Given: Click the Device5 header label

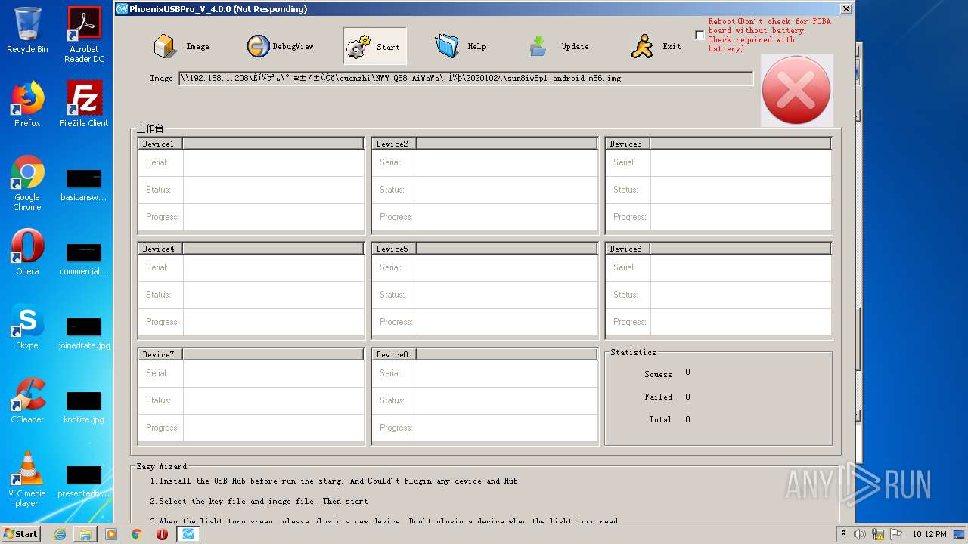Looking at the screenshot, I should click(x=392, y=249).
